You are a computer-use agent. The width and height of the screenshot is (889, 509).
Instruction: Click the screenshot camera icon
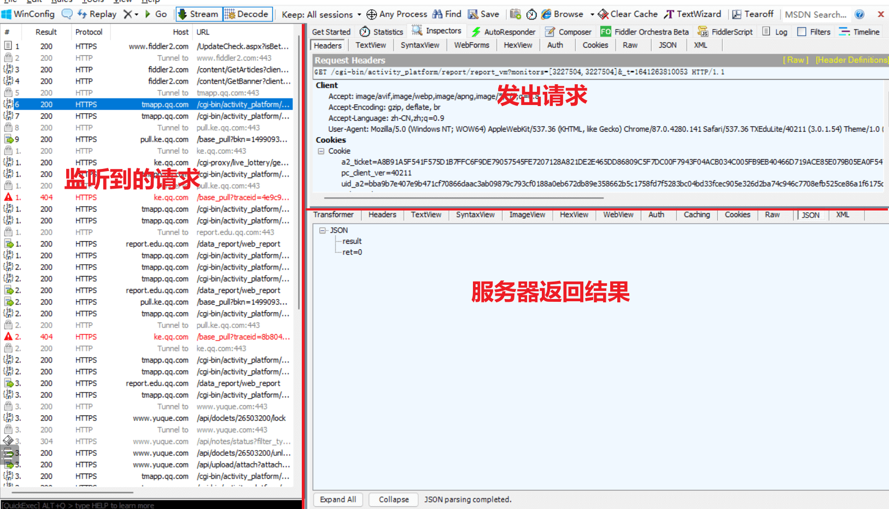point(515,14)
